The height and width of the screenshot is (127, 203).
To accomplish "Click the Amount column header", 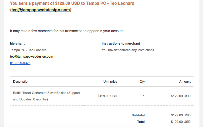I will click(185, 82).
